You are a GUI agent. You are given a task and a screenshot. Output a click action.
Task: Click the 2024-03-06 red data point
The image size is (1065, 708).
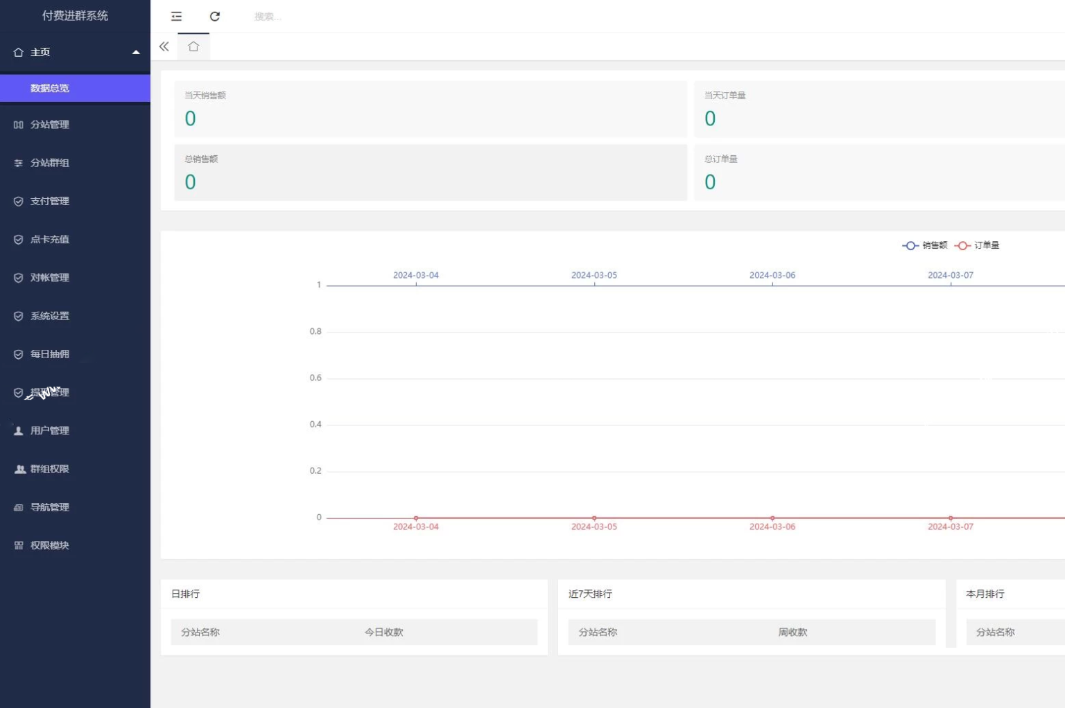[x=772, y=518]
